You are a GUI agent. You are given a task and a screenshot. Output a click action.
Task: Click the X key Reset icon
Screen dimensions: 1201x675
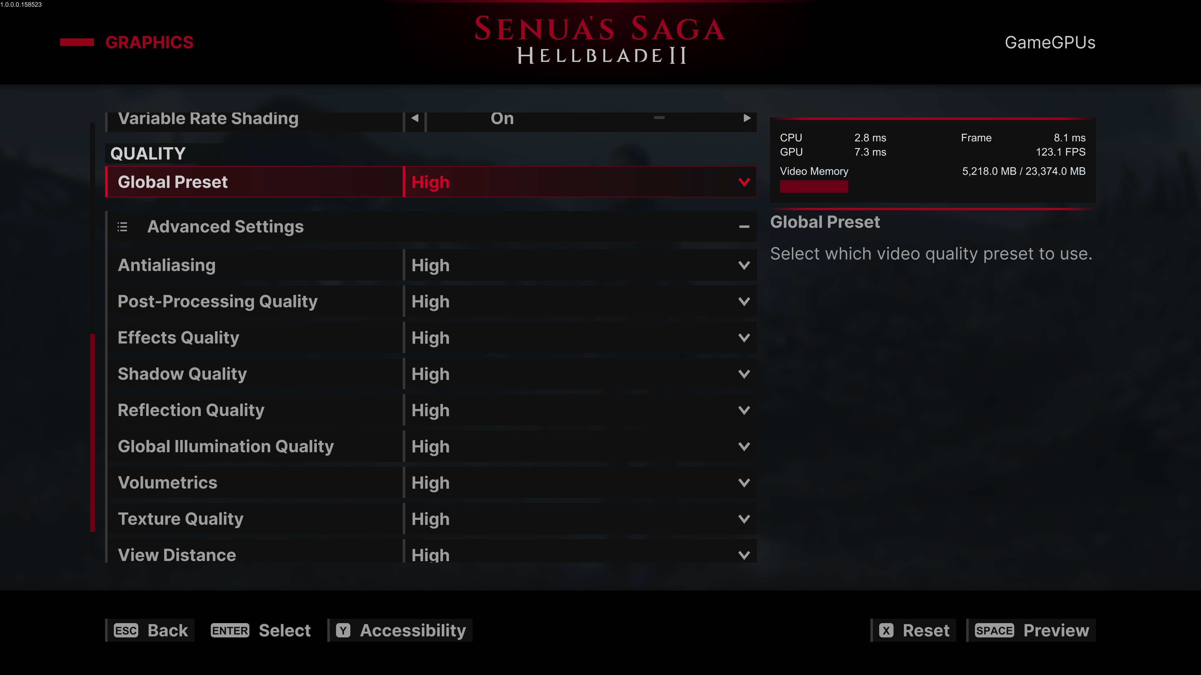[x=886, y=630]
